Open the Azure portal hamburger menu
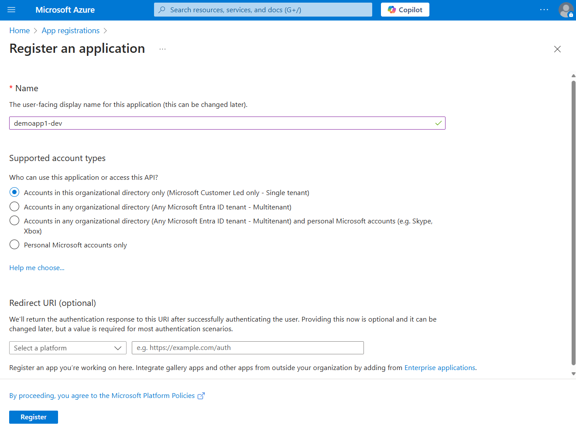 [11, 10]
